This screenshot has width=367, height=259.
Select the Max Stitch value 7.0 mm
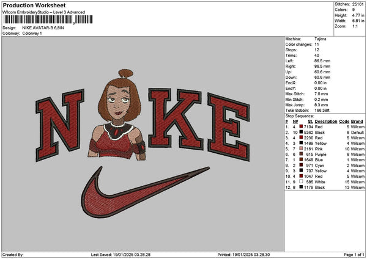321,93
